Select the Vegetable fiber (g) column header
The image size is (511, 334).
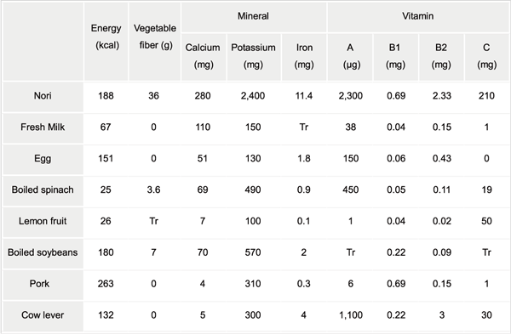(155, 37)
